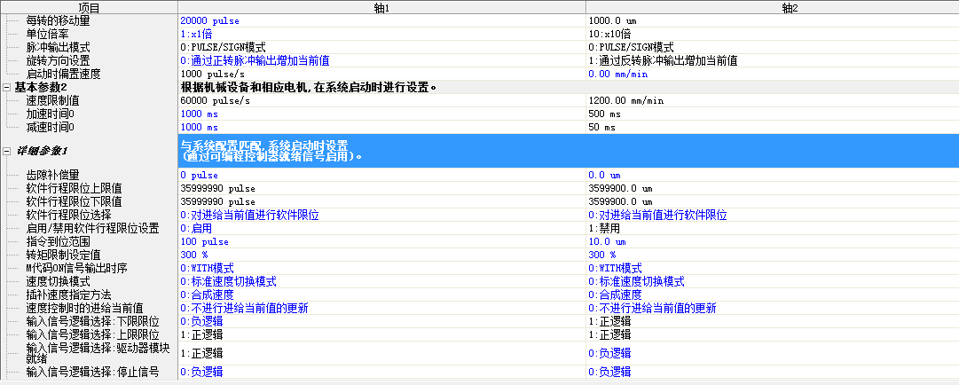This screenshot has width=959, height=385.
Task: Select axis 2 减速时间0 50 ms cell
Action: [772, 127]
